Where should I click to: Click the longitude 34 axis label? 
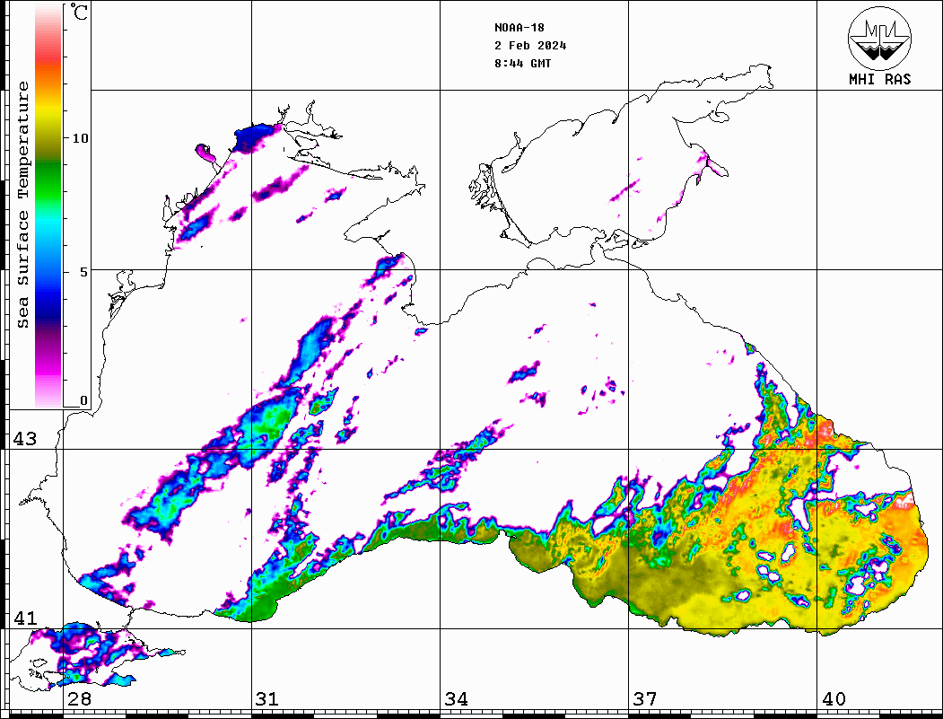pyautogui.click(x=456, y=699)
